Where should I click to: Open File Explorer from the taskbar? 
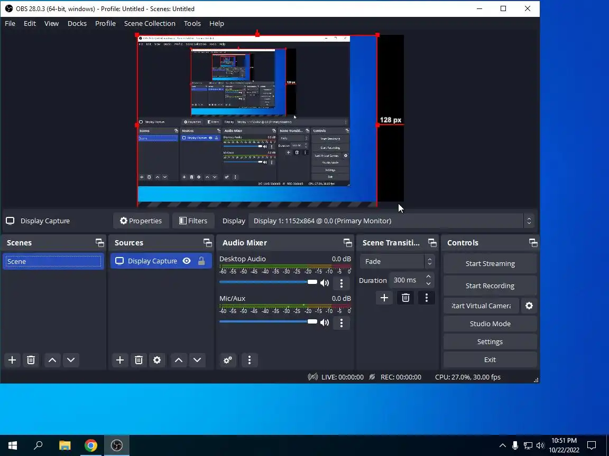coord(65,445)
